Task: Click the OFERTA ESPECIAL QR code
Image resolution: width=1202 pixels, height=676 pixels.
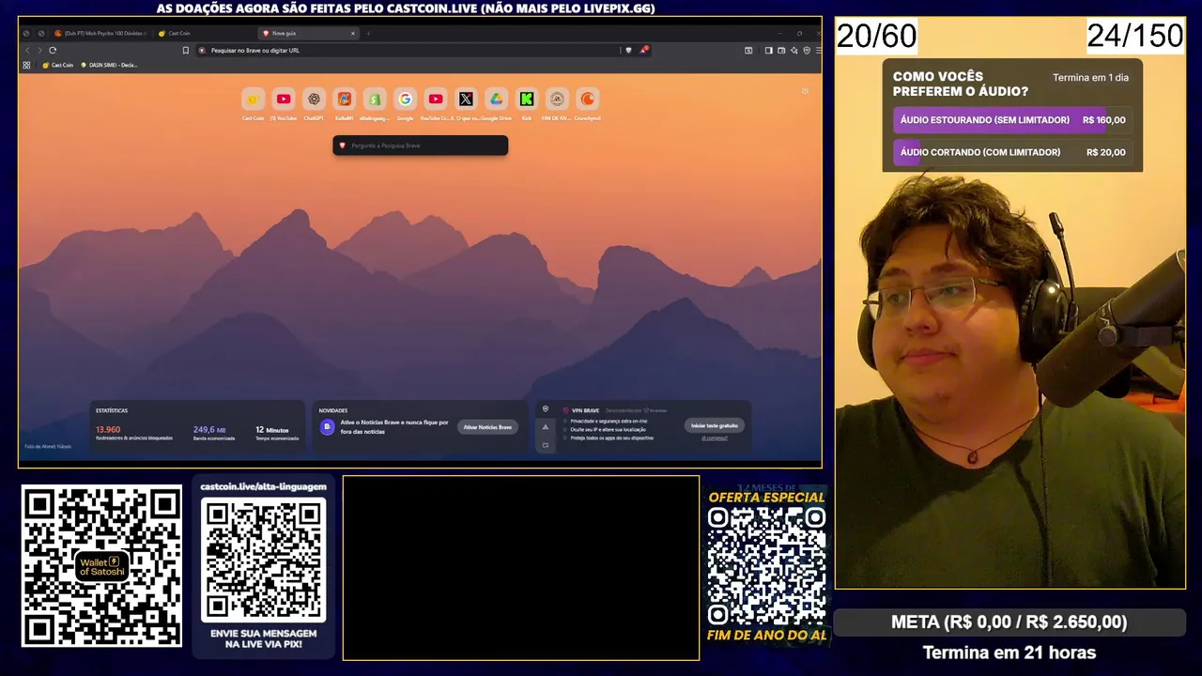Action: [x=766, y=566]
